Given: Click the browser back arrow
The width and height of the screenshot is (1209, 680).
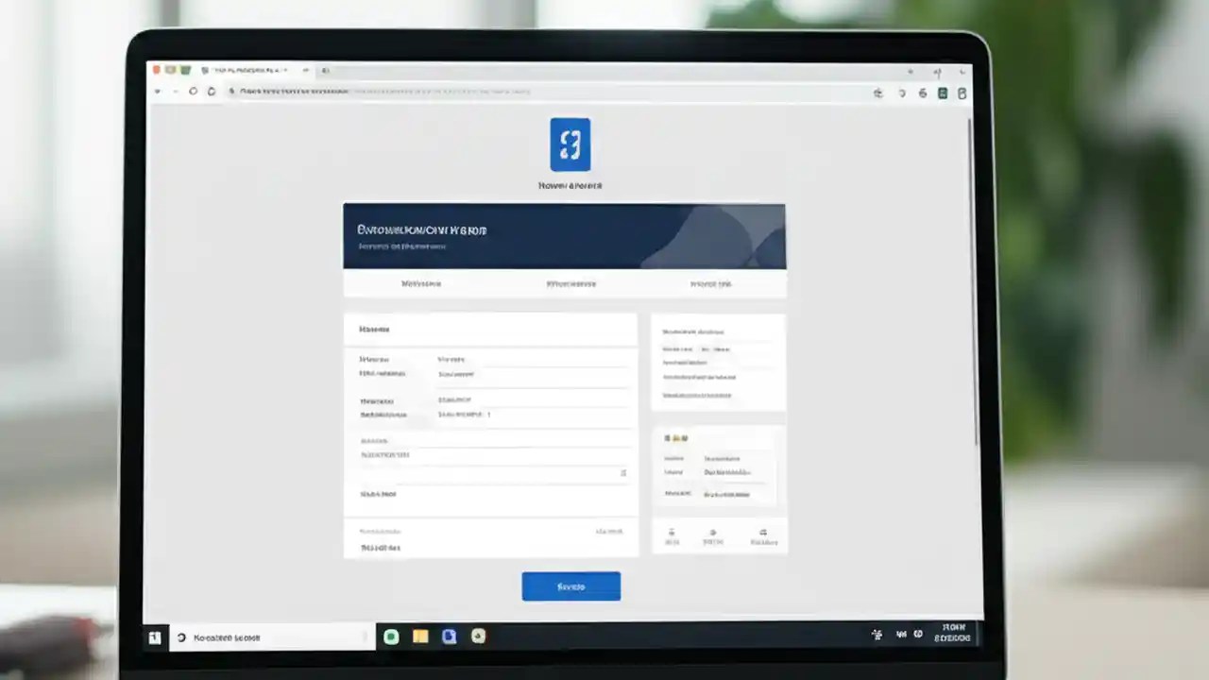Looking at the screenshot, I should click(159, 92).
